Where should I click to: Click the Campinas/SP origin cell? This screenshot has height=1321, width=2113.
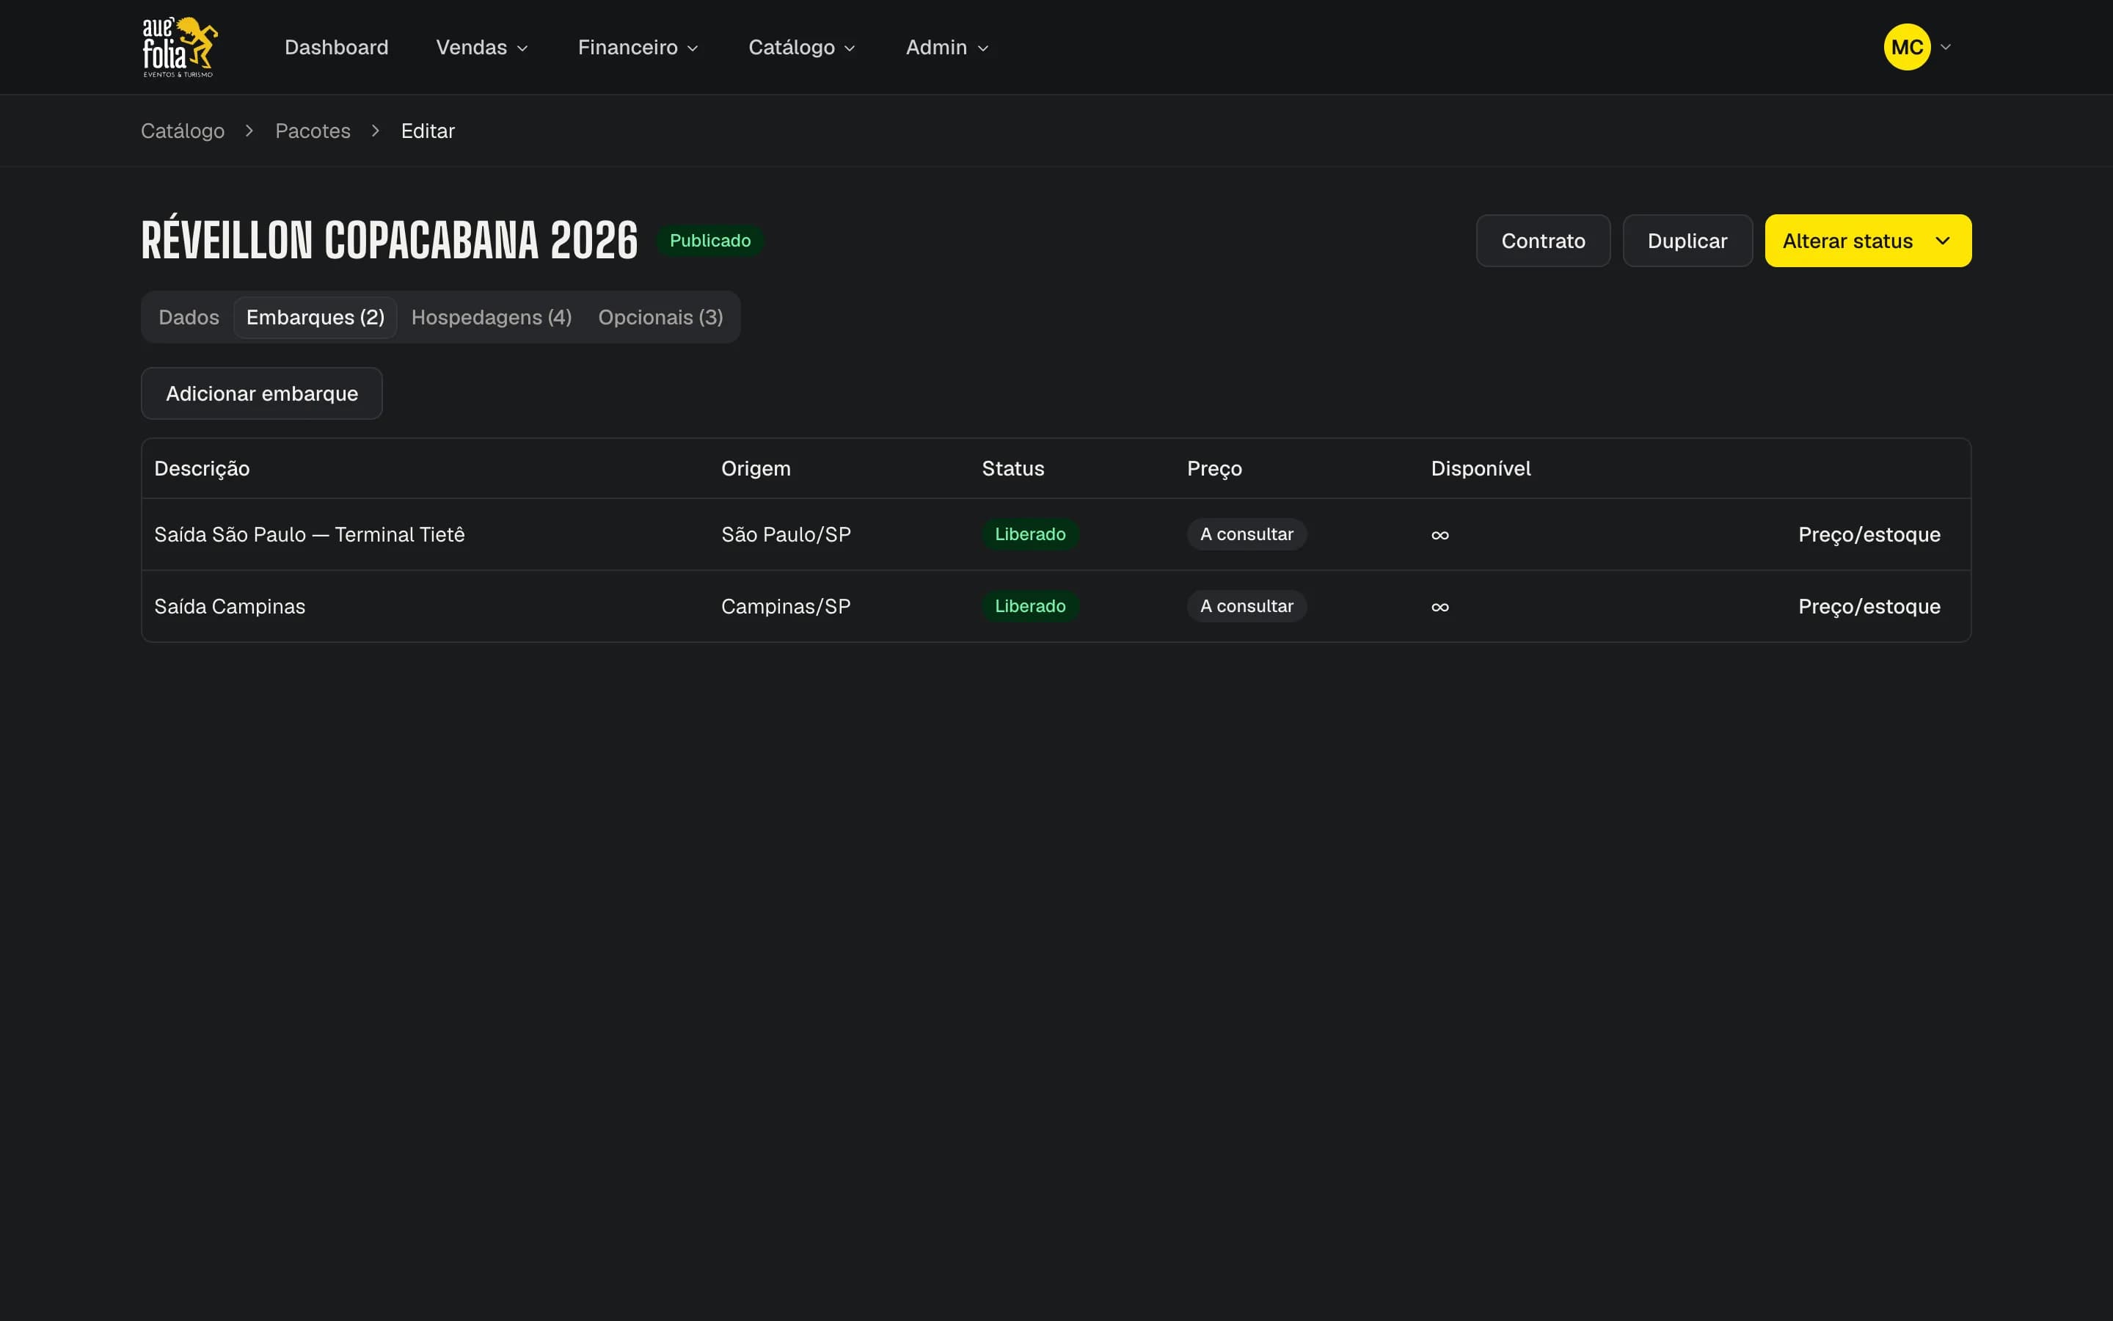pyautogui.click(x=786, y=606)
